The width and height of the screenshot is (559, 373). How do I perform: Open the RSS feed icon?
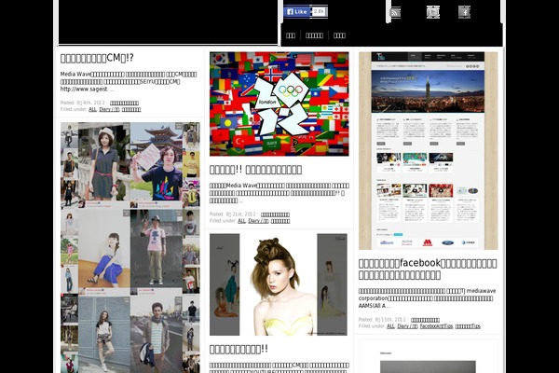[x=395, y=12]
